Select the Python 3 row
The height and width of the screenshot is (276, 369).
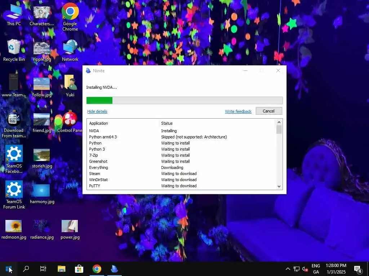point(181,149)
